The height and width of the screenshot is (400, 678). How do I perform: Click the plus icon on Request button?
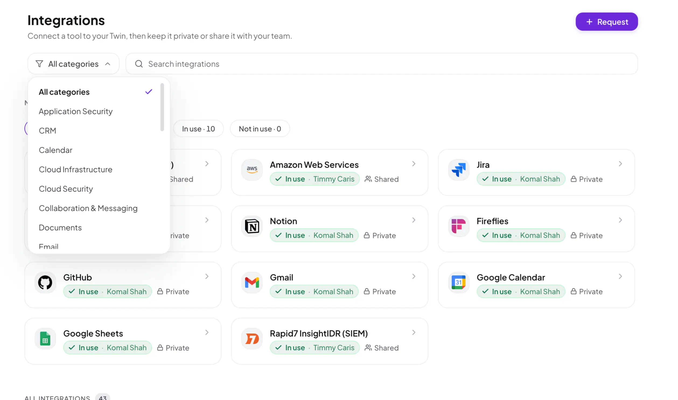589,22
